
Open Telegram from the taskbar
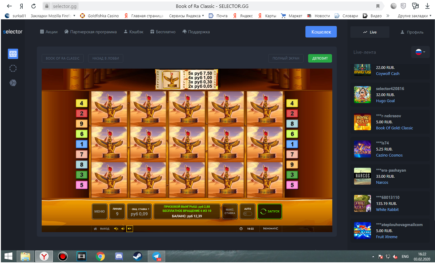[156, 256]
